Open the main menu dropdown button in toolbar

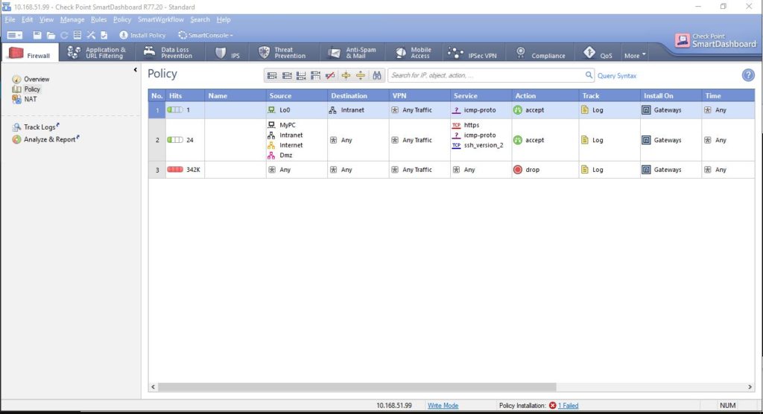tap(15, 35)
